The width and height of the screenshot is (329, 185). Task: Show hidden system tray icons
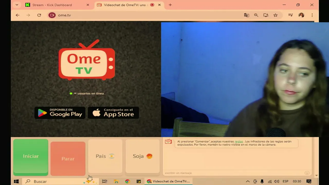248,181
